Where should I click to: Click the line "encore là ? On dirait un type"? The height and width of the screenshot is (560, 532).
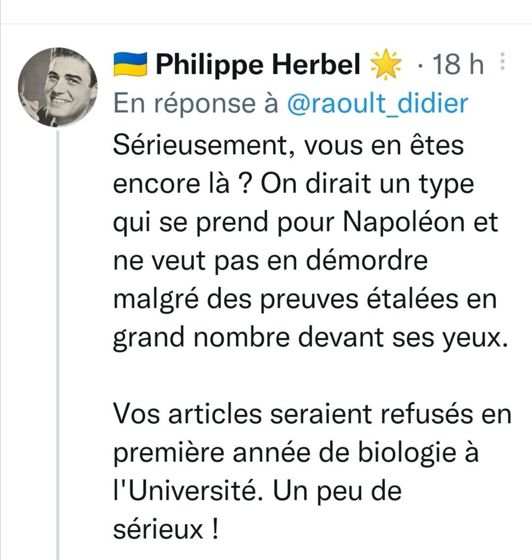(x=294, y=184)
